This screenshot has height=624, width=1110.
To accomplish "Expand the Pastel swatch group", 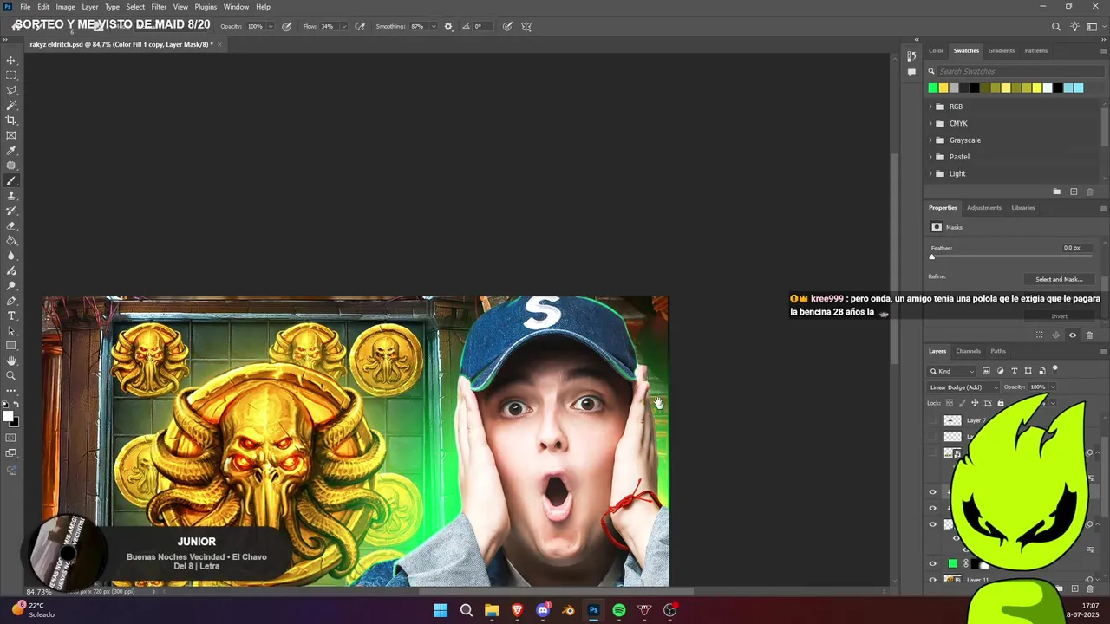I will point(930,157).
